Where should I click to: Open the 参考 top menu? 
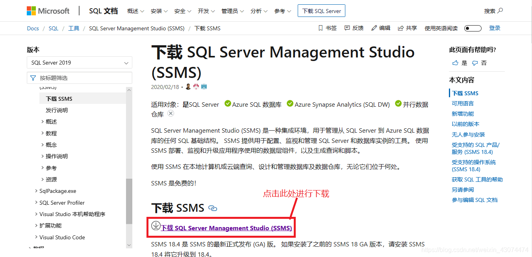(x=283, y=11)
